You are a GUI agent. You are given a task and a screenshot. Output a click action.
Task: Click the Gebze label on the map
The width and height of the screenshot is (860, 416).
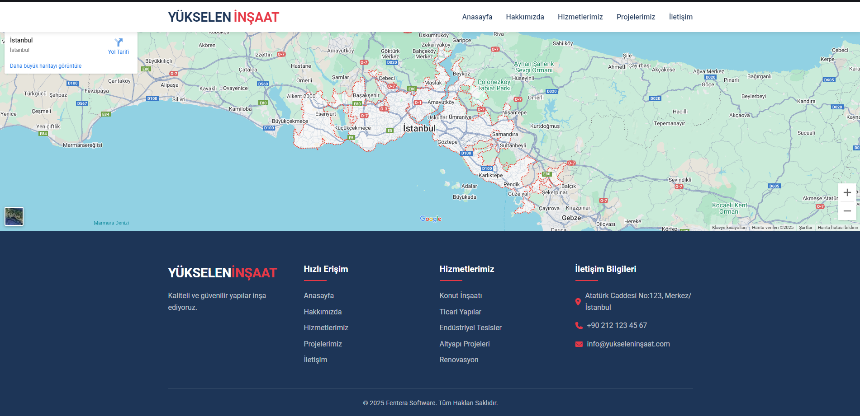click(x=571, y=218)
